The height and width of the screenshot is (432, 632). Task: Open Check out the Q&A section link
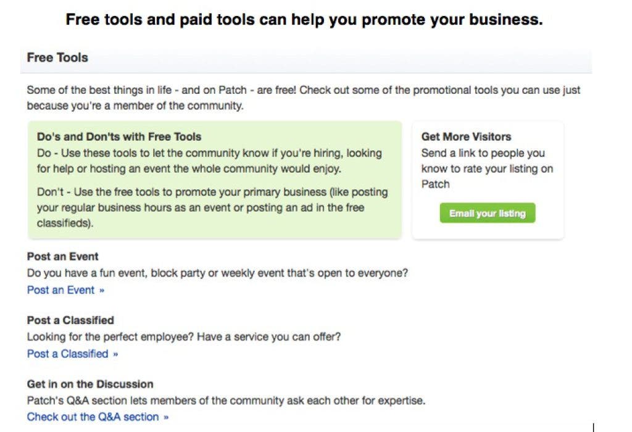(x=93, y=417)
